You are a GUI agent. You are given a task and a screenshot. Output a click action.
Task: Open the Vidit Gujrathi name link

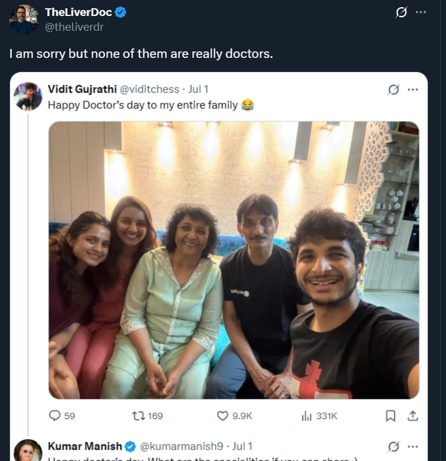tap(82, 89)
